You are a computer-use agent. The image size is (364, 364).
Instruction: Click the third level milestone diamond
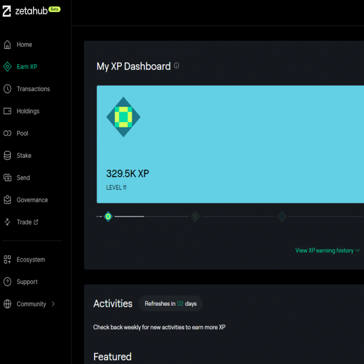(281, 216)
